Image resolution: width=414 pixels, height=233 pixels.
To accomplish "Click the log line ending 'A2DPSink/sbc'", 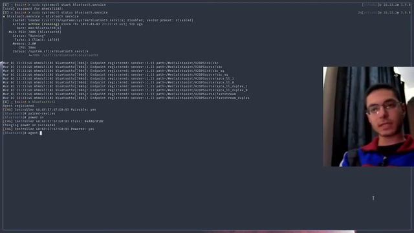I will [x=111, y=63].
